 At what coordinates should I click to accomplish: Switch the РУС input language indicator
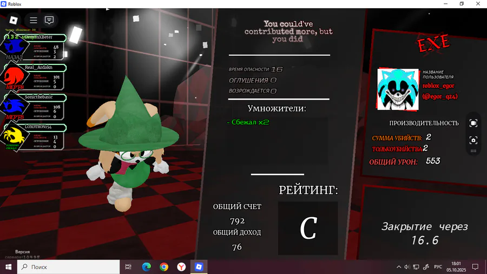(438, 267)
